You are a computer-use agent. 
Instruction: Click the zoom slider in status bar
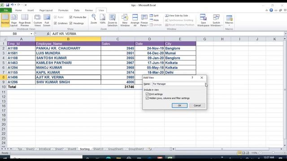273,153
